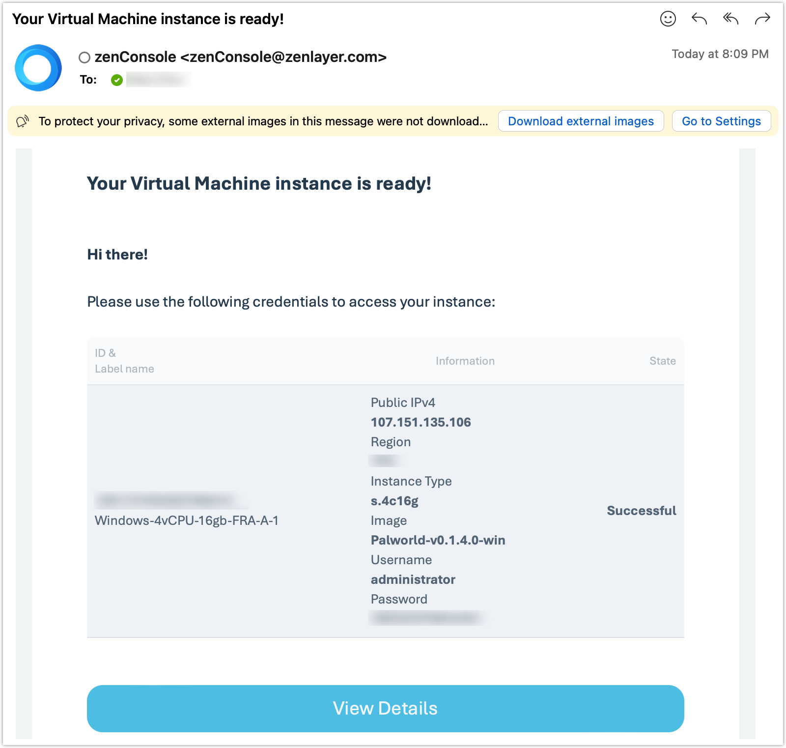This screenshot has width=786, height=748.
Task: Forward this email using forward arrow
Action: coord(762,19)
